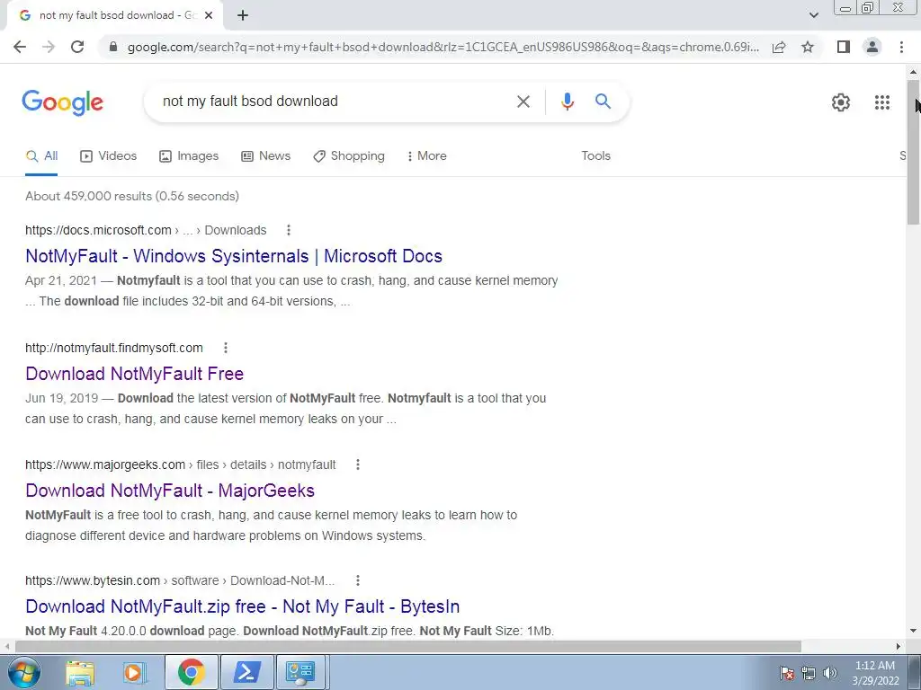Click the browser forward arrow

tap(49, 47)
